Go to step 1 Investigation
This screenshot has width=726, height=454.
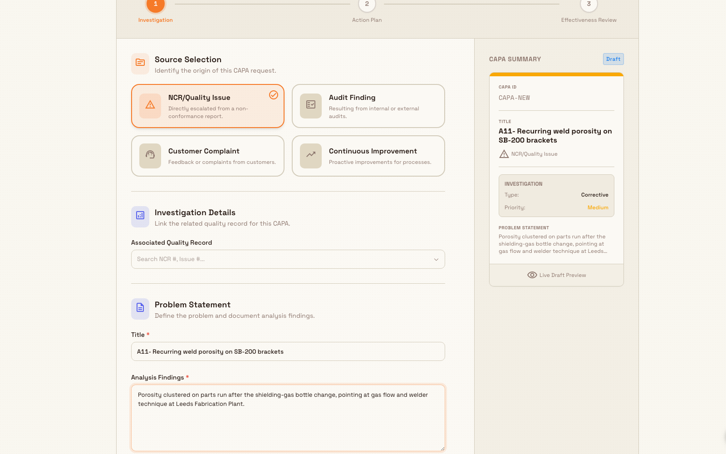[156, 5]
